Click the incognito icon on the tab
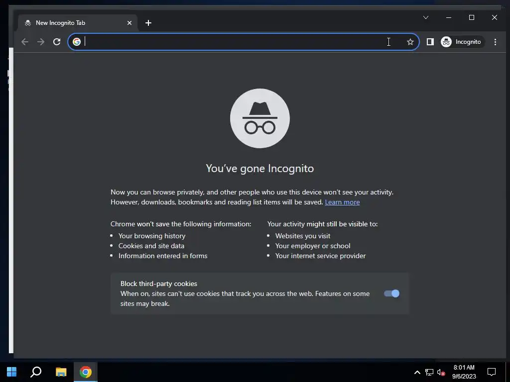This screenshot has height=382, width=510. tap(28, 23)
